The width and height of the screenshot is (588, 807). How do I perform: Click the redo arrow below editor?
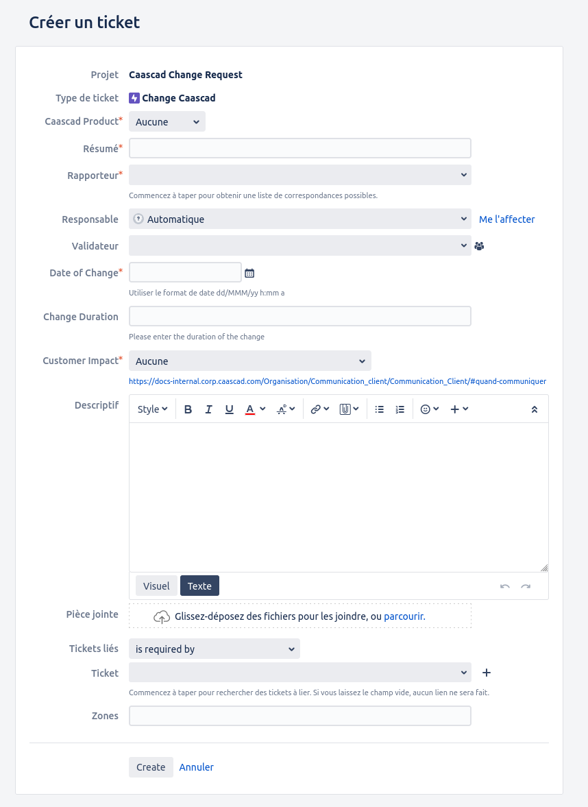525,586
